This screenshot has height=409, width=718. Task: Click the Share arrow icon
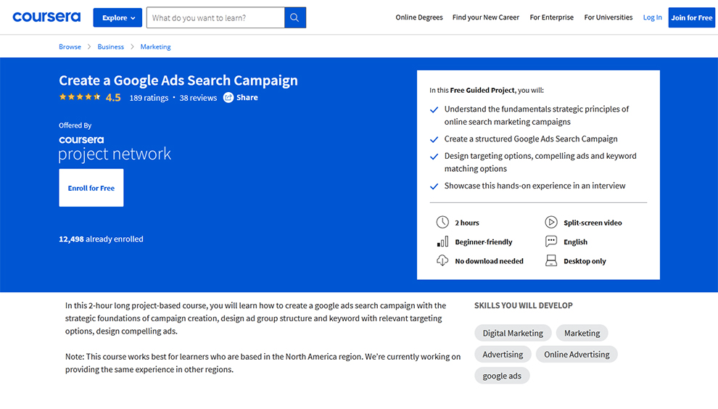point(228,98)
